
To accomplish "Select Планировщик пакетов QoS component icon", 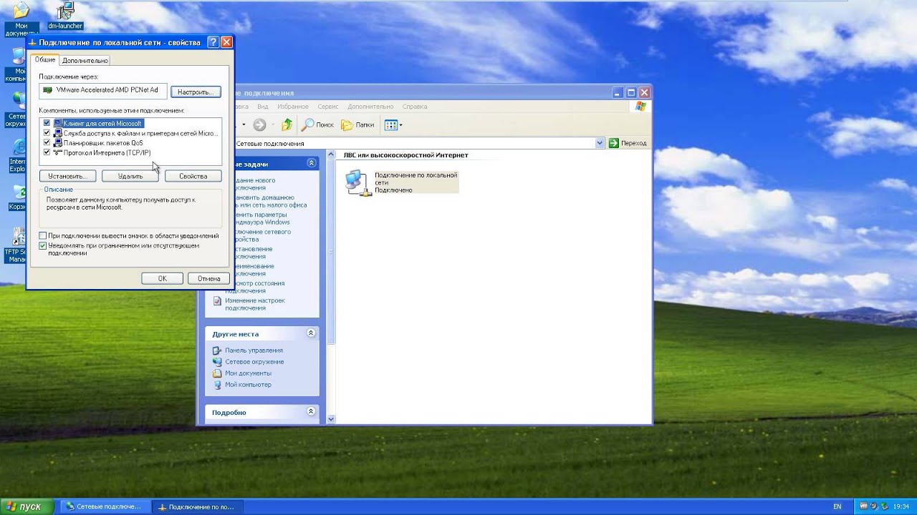I will 58,142.
